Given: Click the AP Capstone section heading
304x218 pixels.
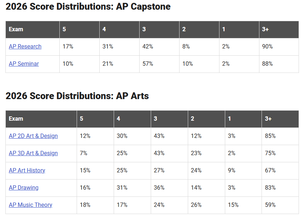Looking at the screenshot, I should [x=88, y=6].
